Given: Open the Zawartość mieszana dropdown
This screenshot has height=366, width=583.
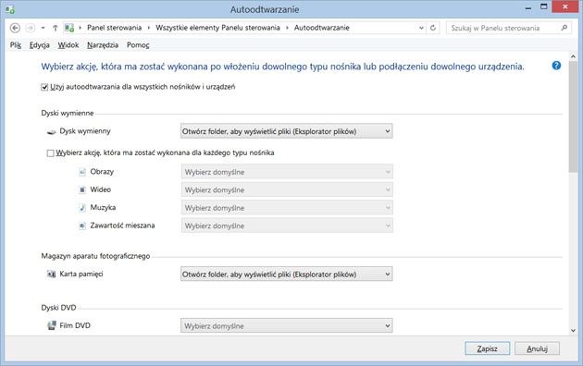Looking at the screenshot, I should [287, 226].
